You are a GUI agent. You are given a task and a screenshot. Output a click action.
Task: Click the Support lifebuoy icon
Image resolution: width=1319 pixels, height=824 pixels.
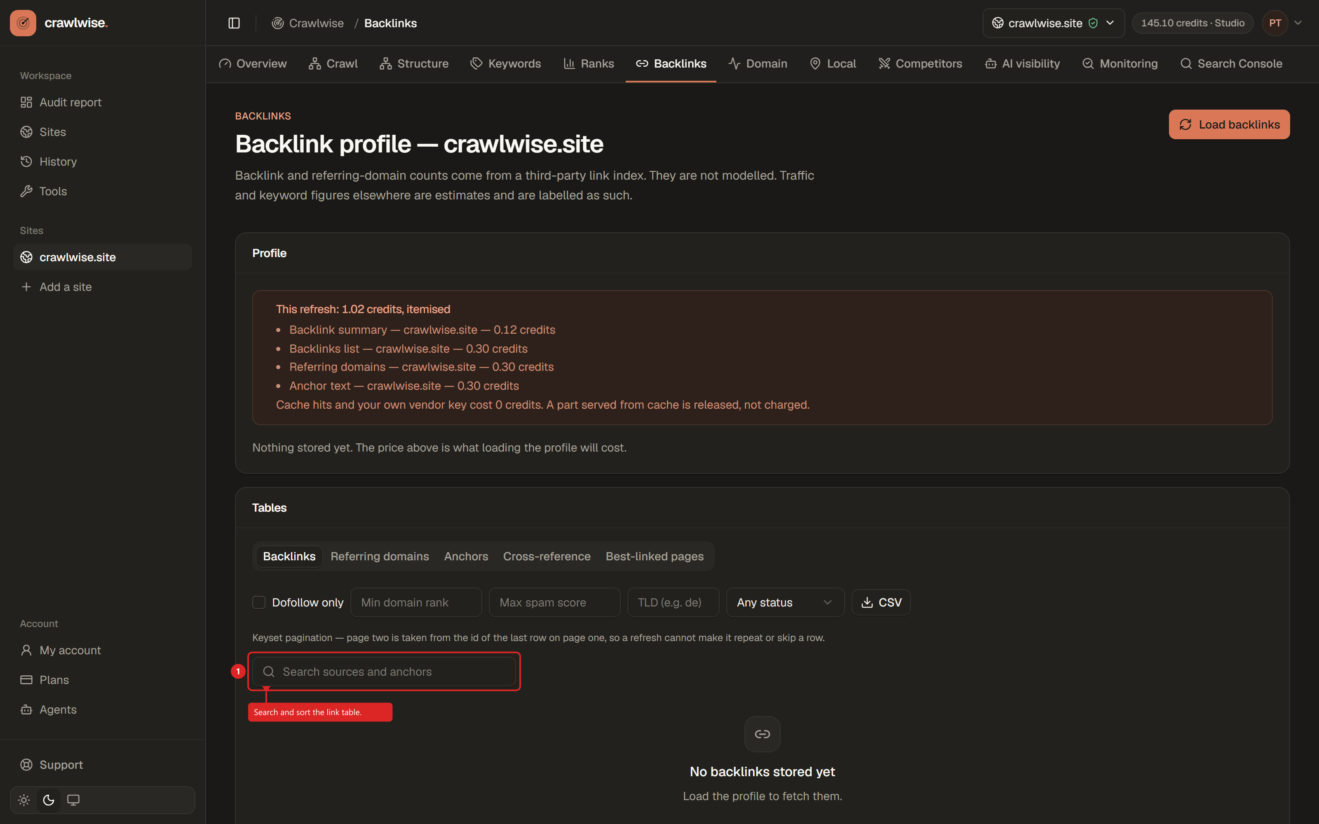pyautogui.click(x=26, y=765)
